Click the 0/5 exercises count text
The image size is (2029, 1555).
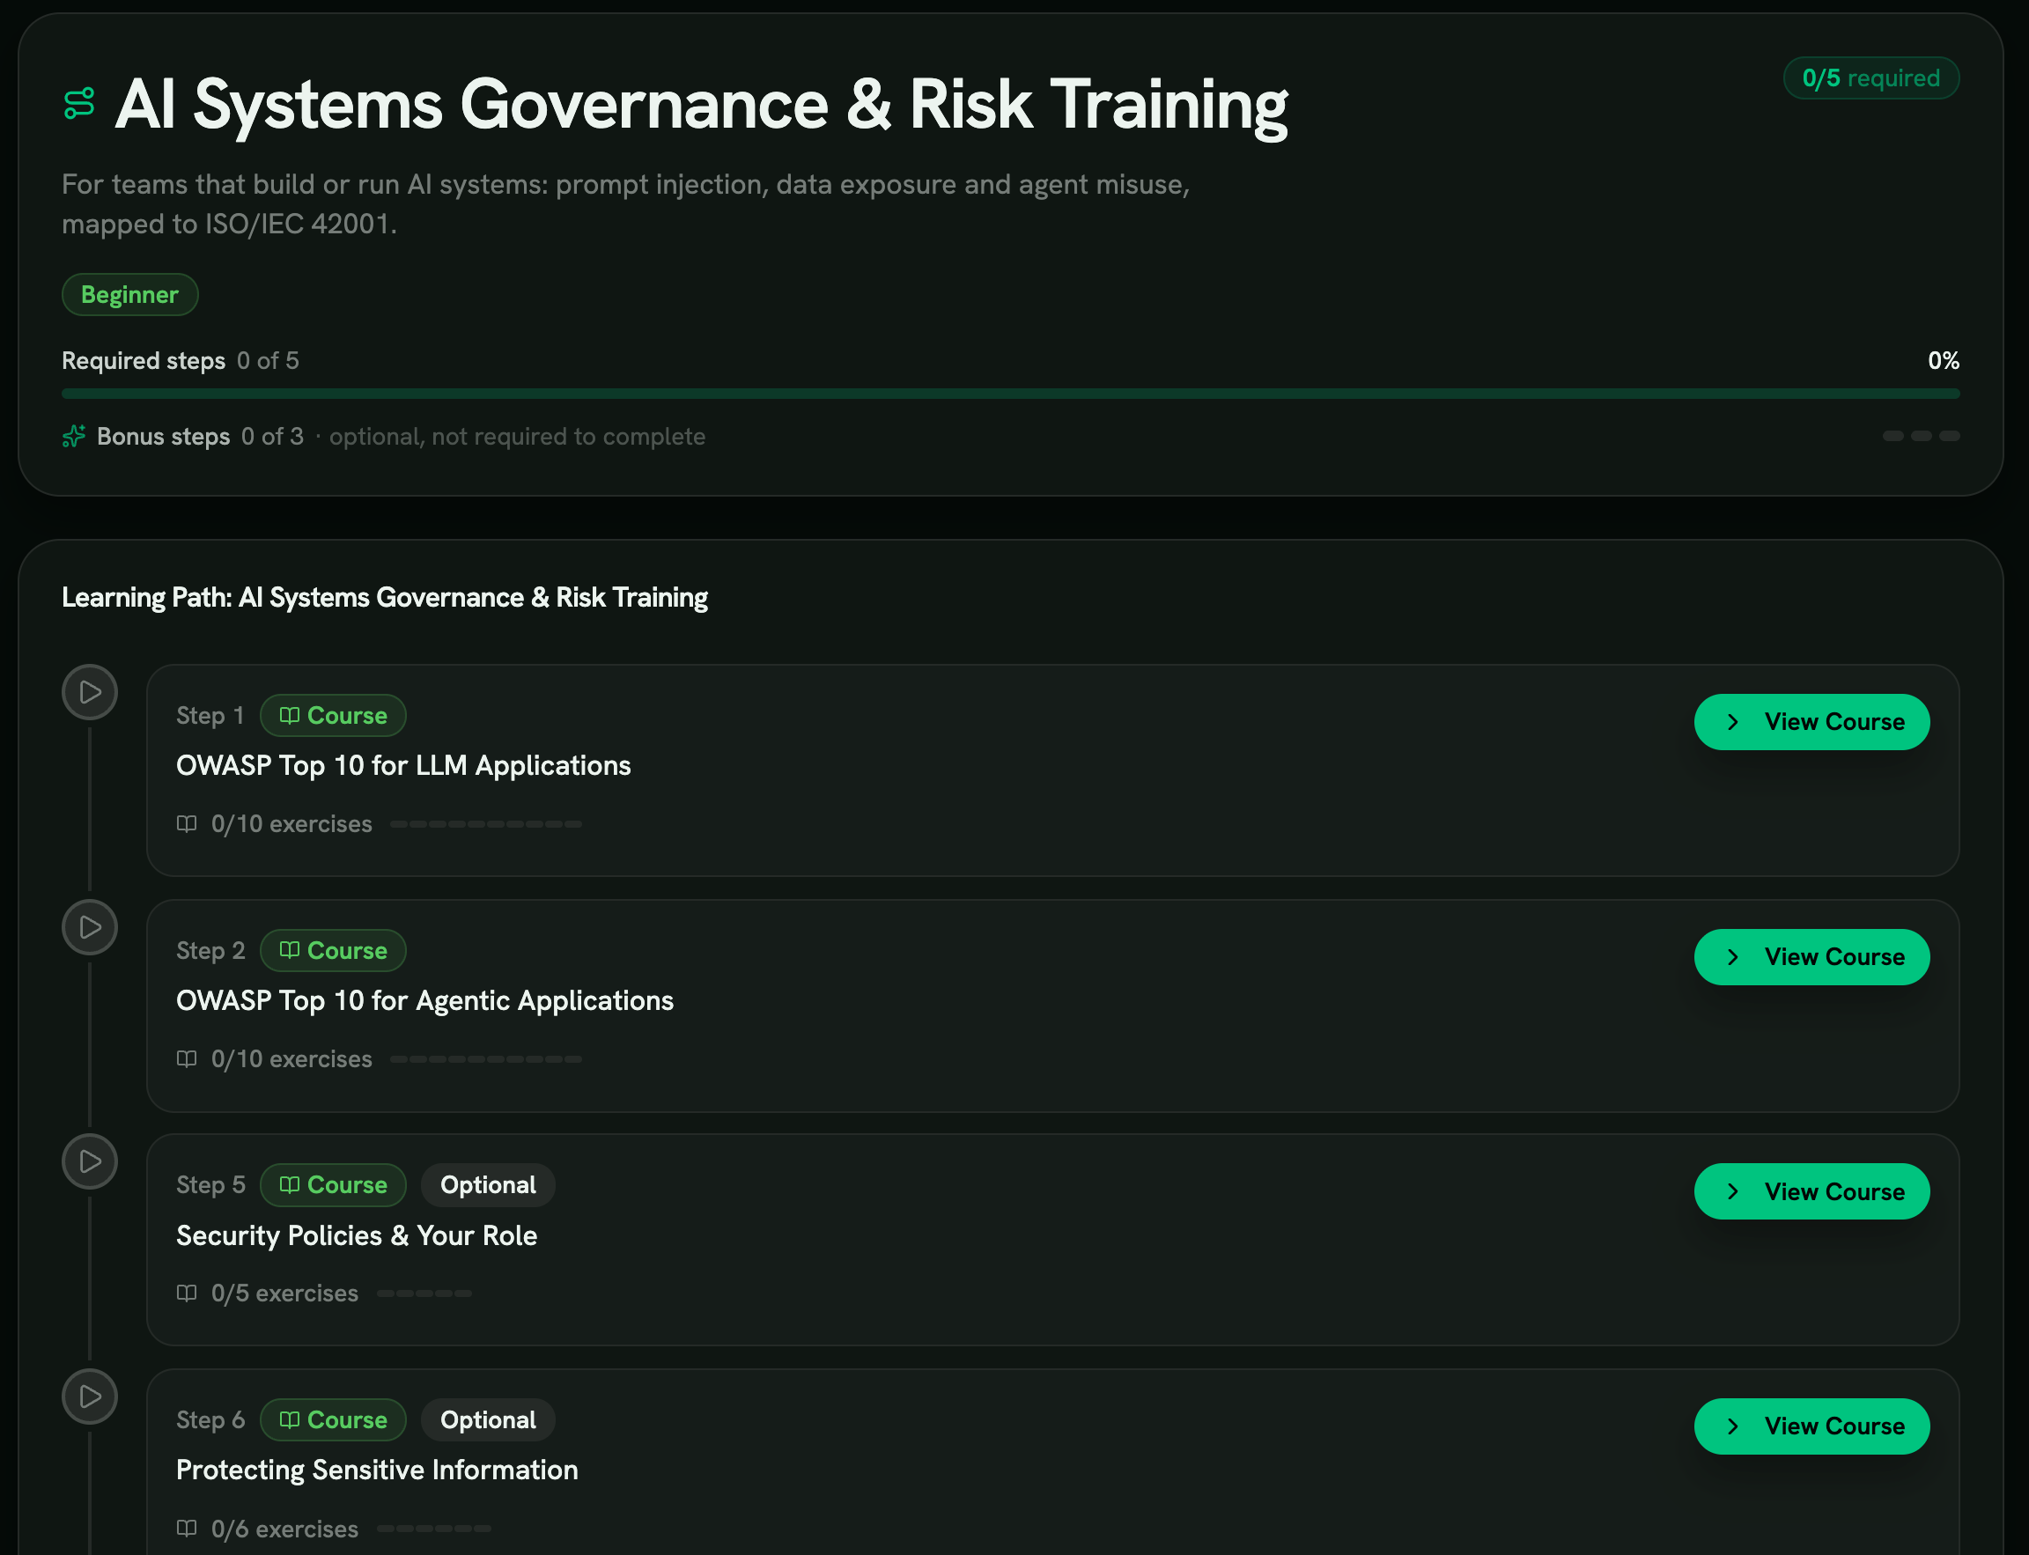(284, 1293)
